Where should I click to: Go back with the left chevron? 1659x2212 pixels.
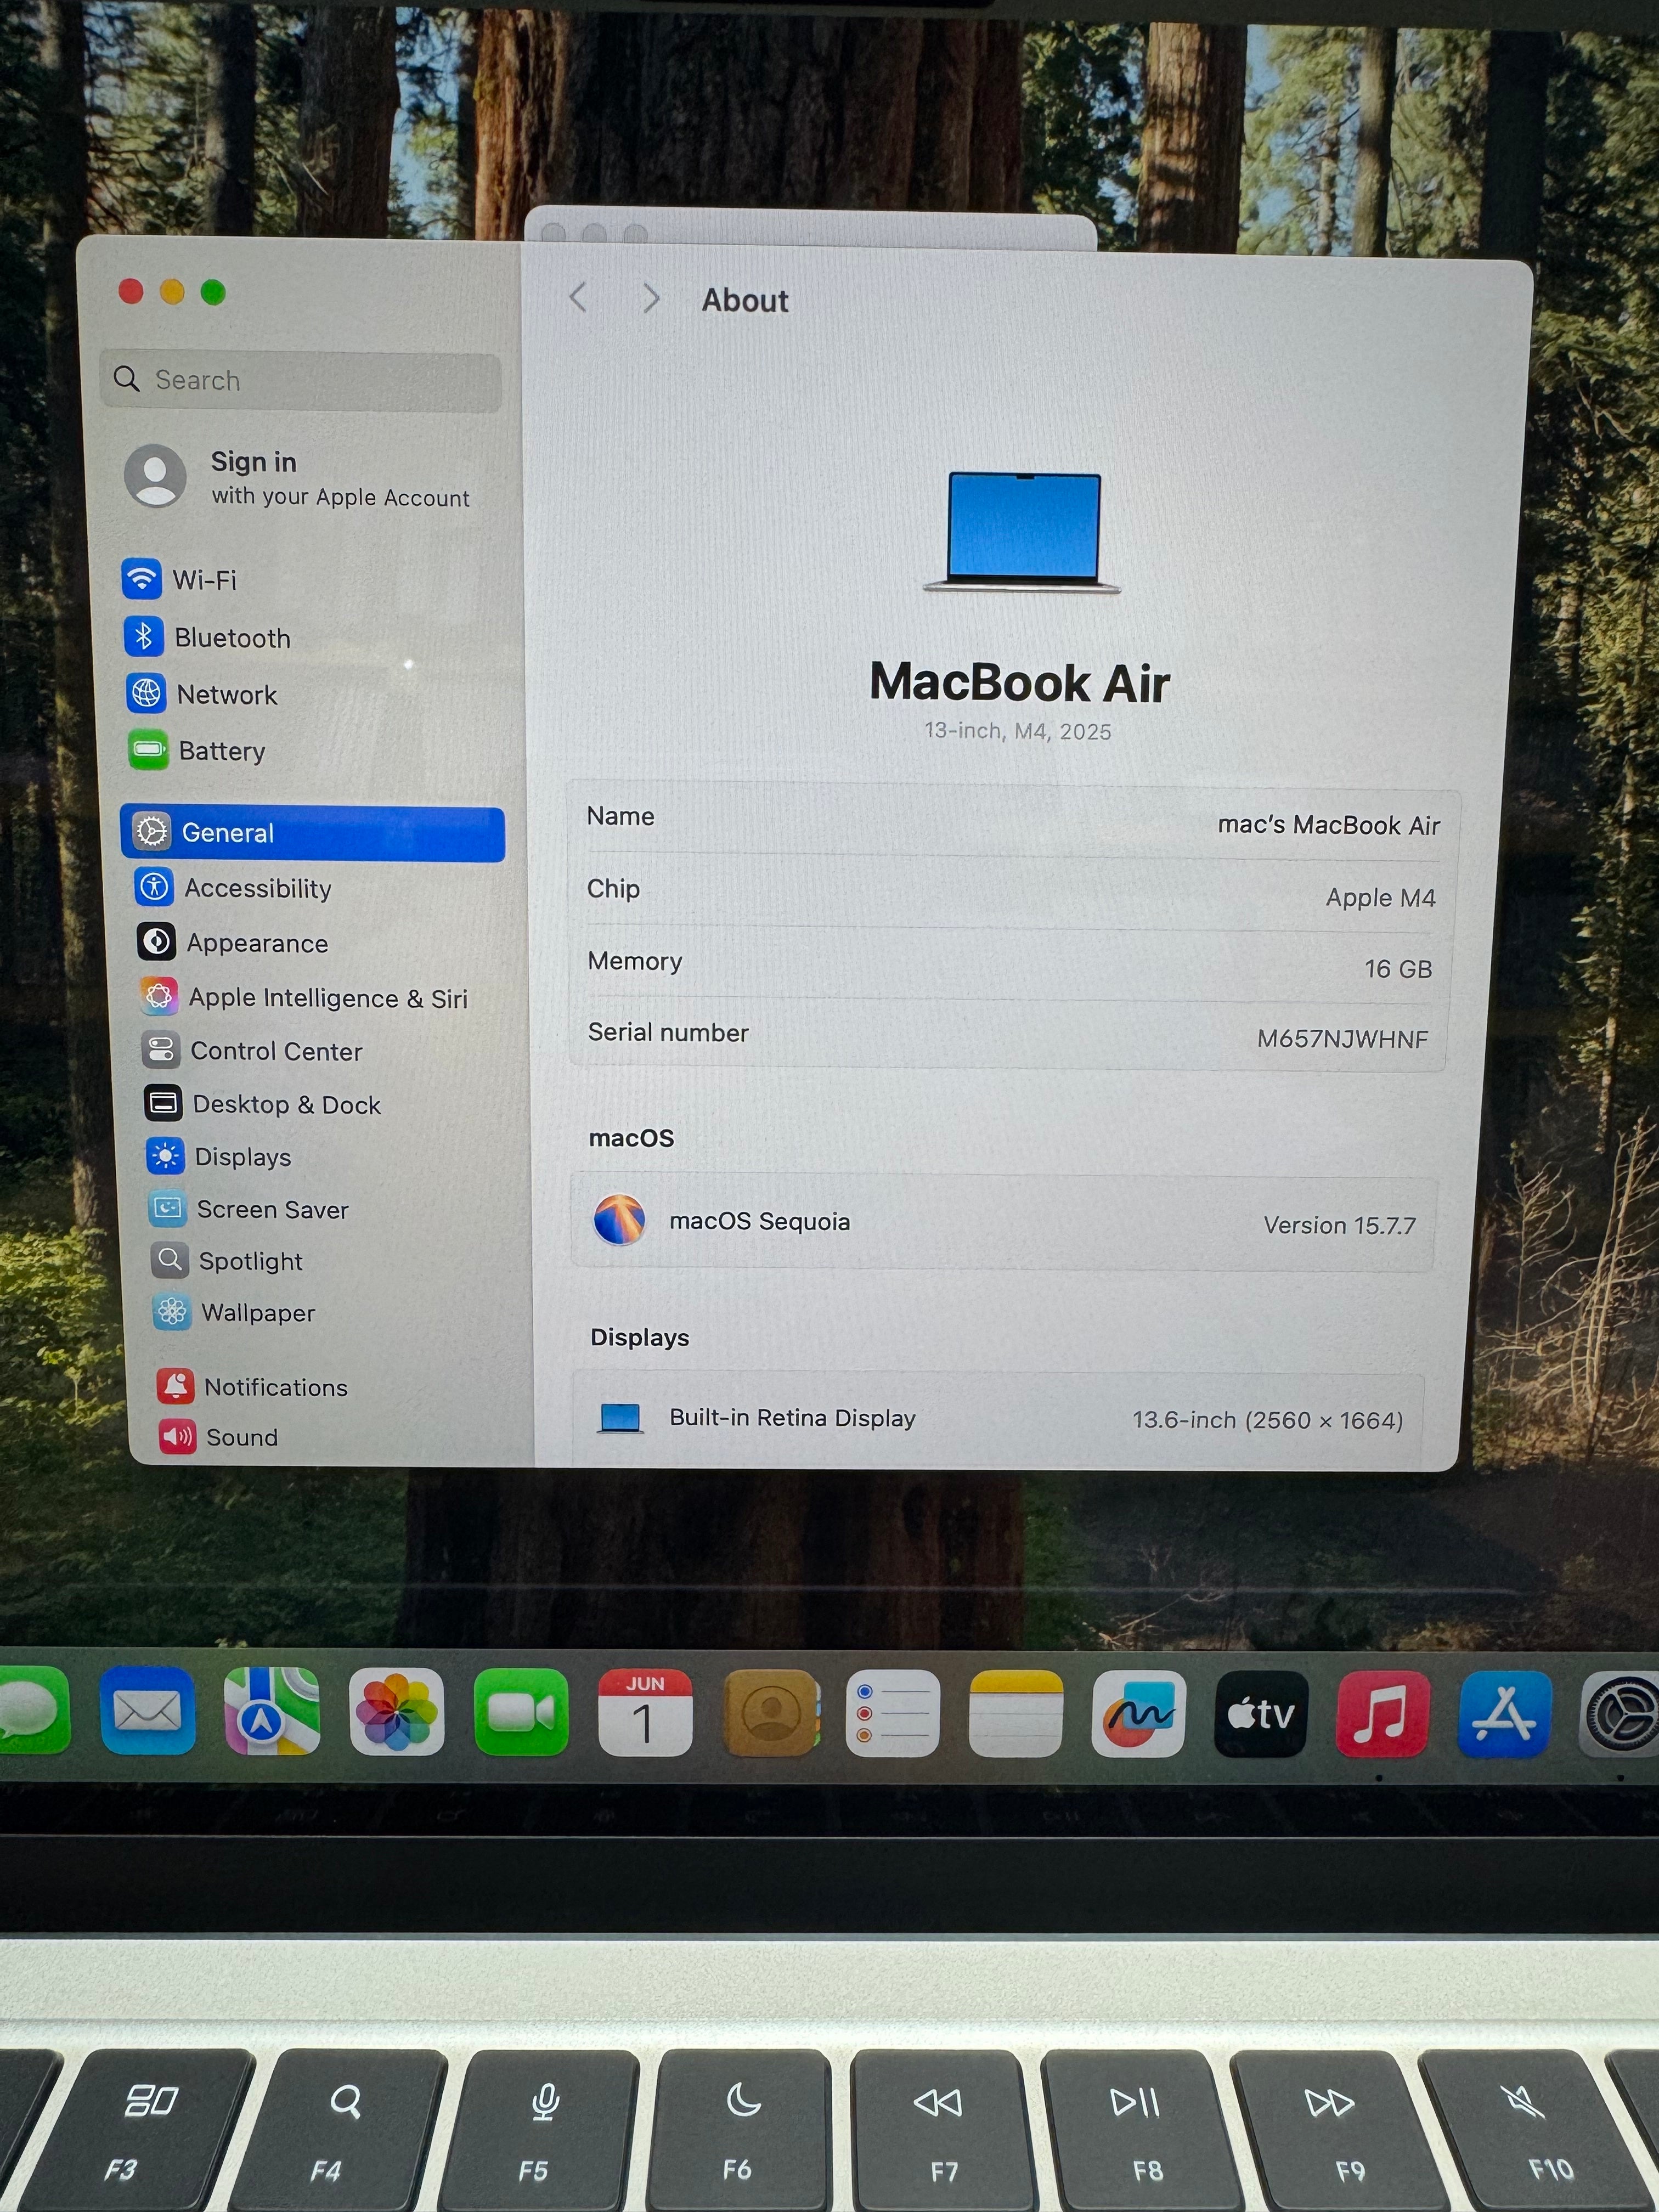578,297
